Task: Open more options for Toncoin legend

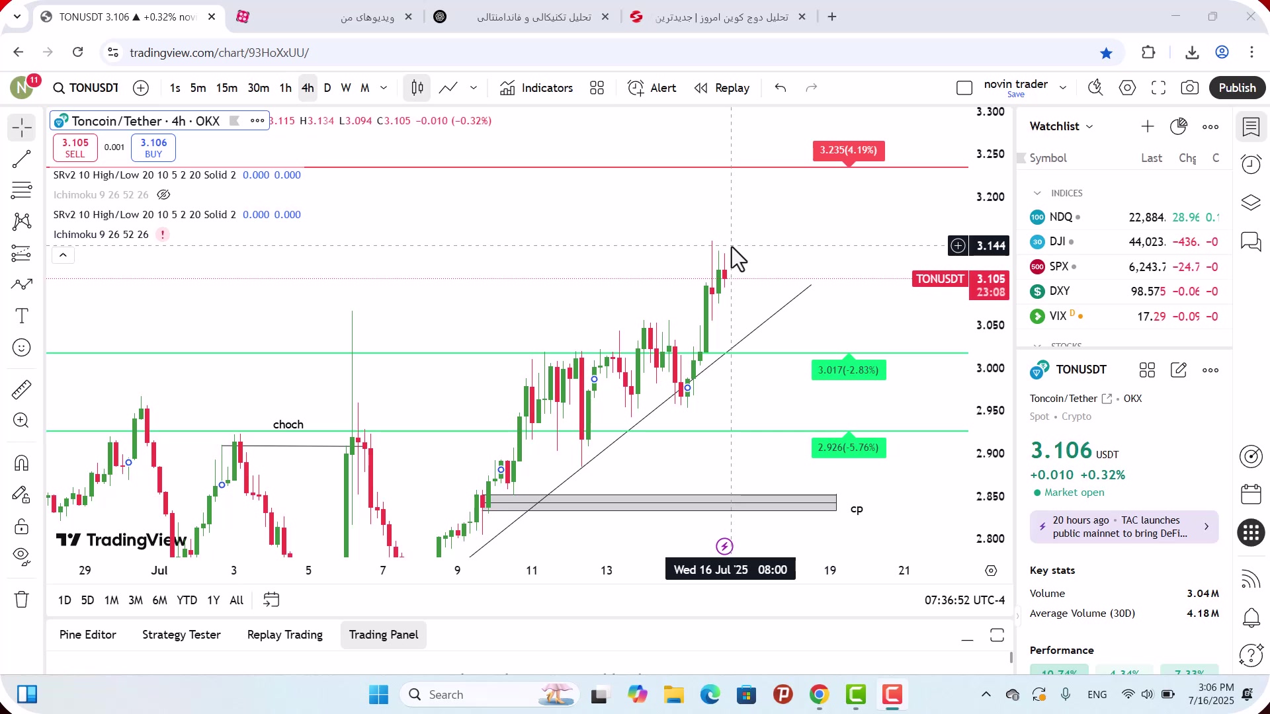Action: point(257,120)
